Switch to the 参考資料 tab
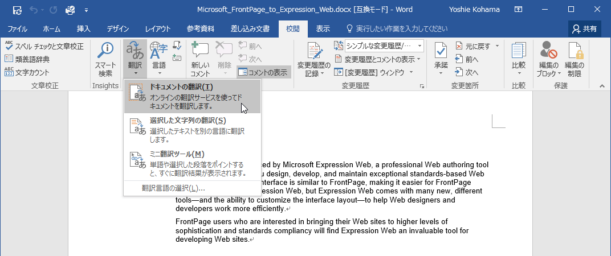Image resolution: width=611 pixels, height=256 pixels. click(200, 29)
